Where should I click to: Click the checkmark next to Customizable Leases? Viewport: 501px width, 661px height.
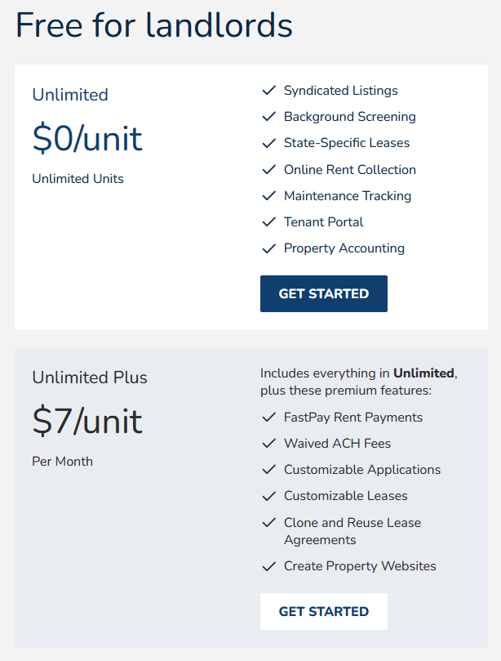pos(268,496)
